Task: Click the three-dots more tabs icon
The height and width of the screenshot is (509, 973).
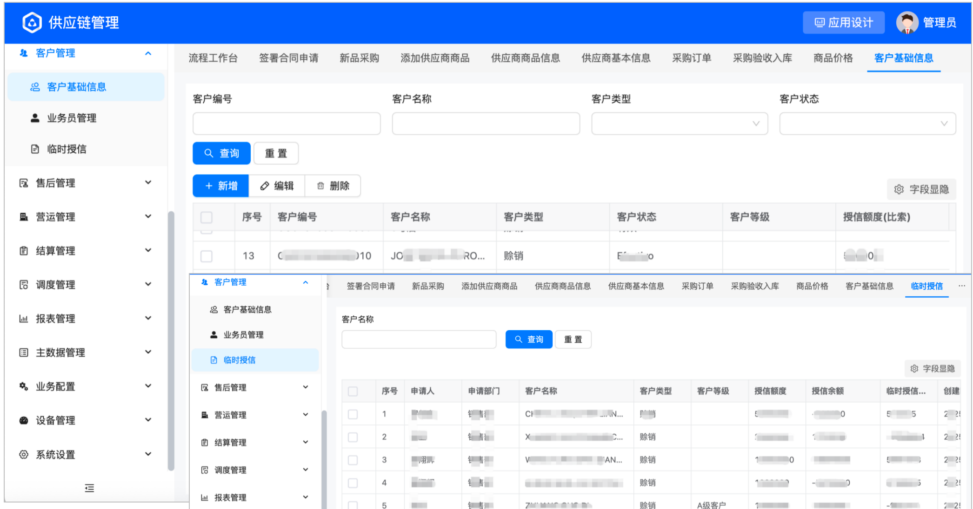Action: (x=961, y=286)
